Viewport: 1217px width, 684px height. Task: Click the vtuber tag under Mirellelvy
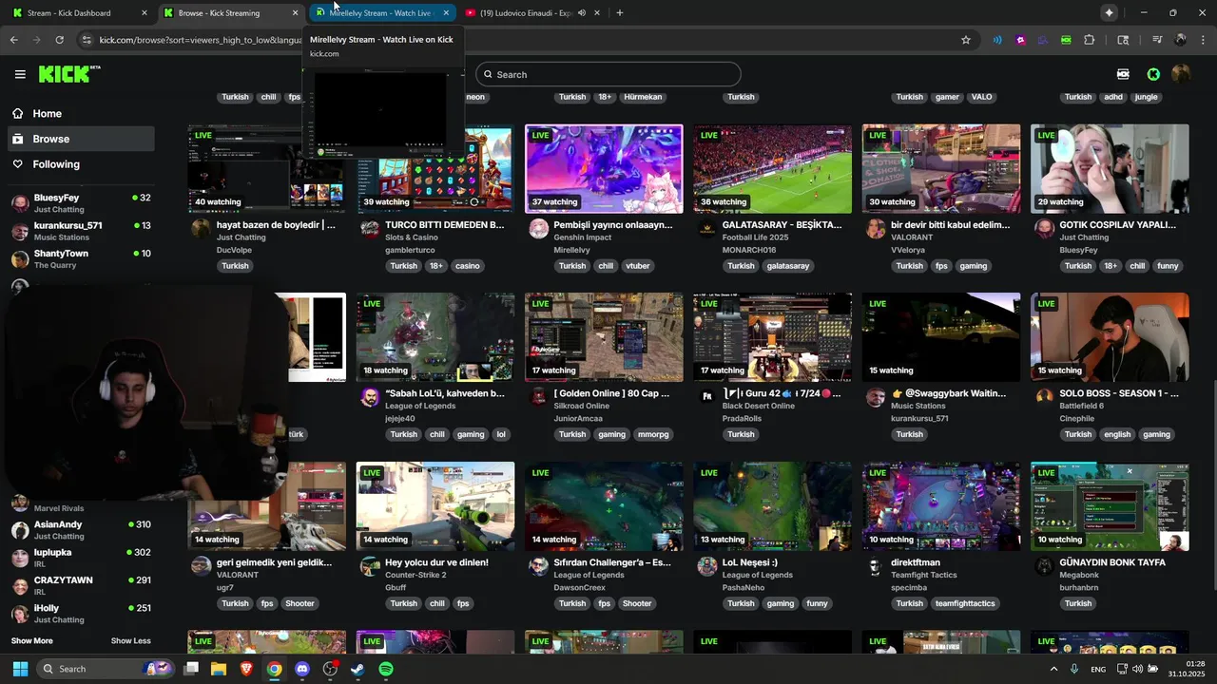click(x=638, y=266)
